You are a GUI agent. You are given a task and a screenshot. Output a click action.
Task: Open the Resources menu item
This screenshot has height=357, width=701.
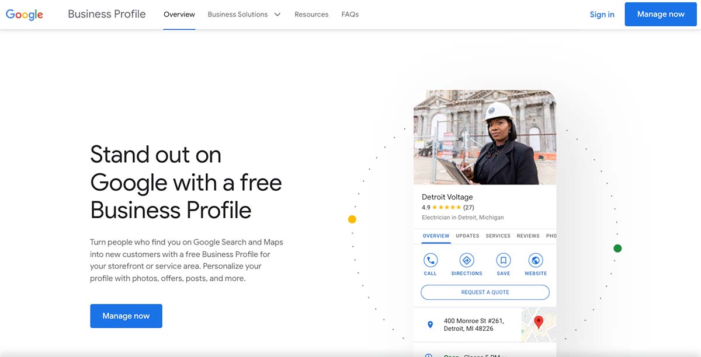(311, 14)
